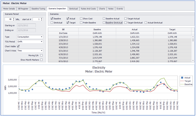The width and height of the screenshot is (196, 116).
Task: Select the 1/31/2013 bill row date
Action: [x=63, y=37]
